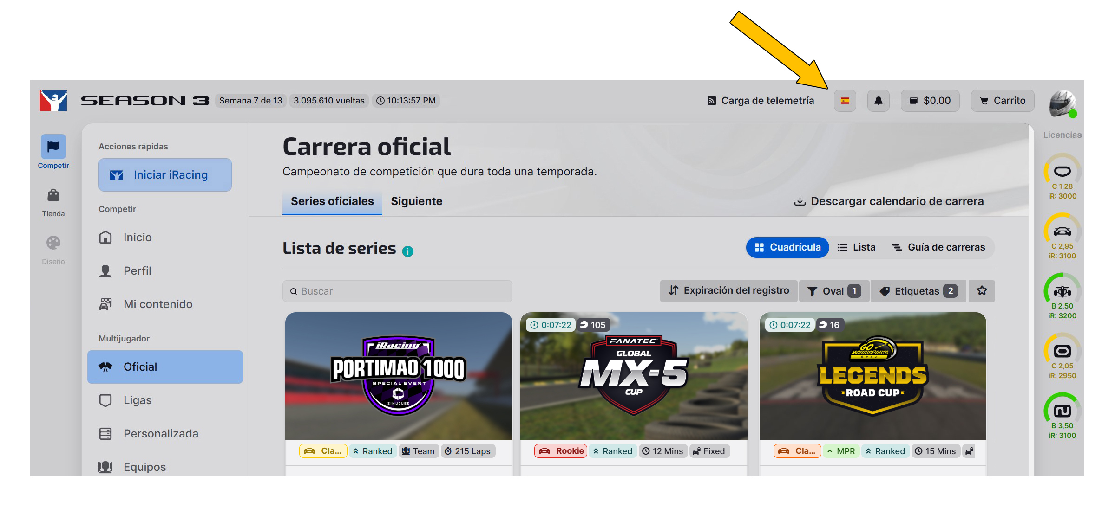Open the Tienda shop section
1115x508 pixels.
[53, 203]
